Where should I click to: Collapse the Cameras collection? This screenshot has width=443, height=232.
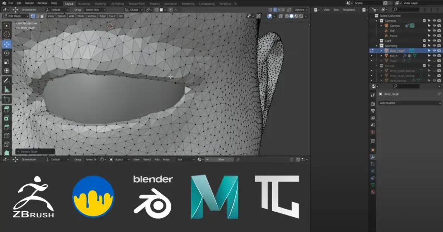pos(376,21)
